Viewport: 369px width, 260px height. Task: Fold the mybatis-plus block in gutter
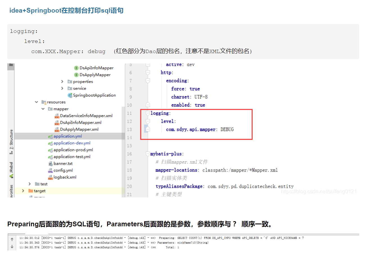[148, 154]
